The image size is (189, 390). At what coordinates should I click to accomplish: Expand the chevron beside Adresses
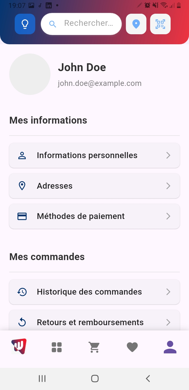168,186
